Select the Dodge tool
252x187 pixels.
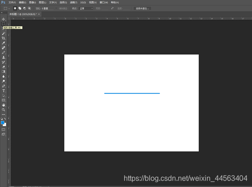coord(3,81)
